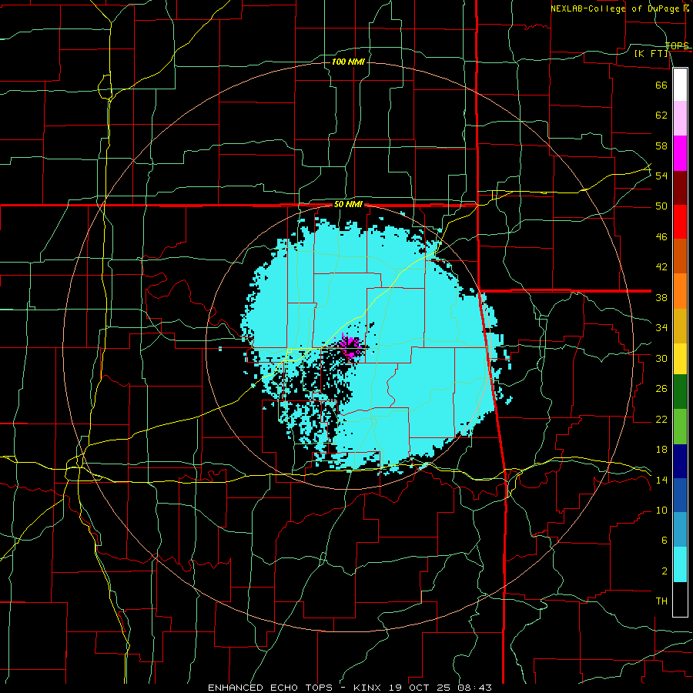
Task: Click the 2 legend value
Action: [664, 571]
